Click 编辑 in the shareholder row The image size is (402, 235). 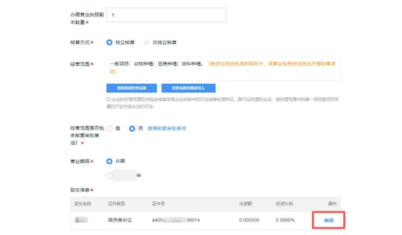coord(329,220)
